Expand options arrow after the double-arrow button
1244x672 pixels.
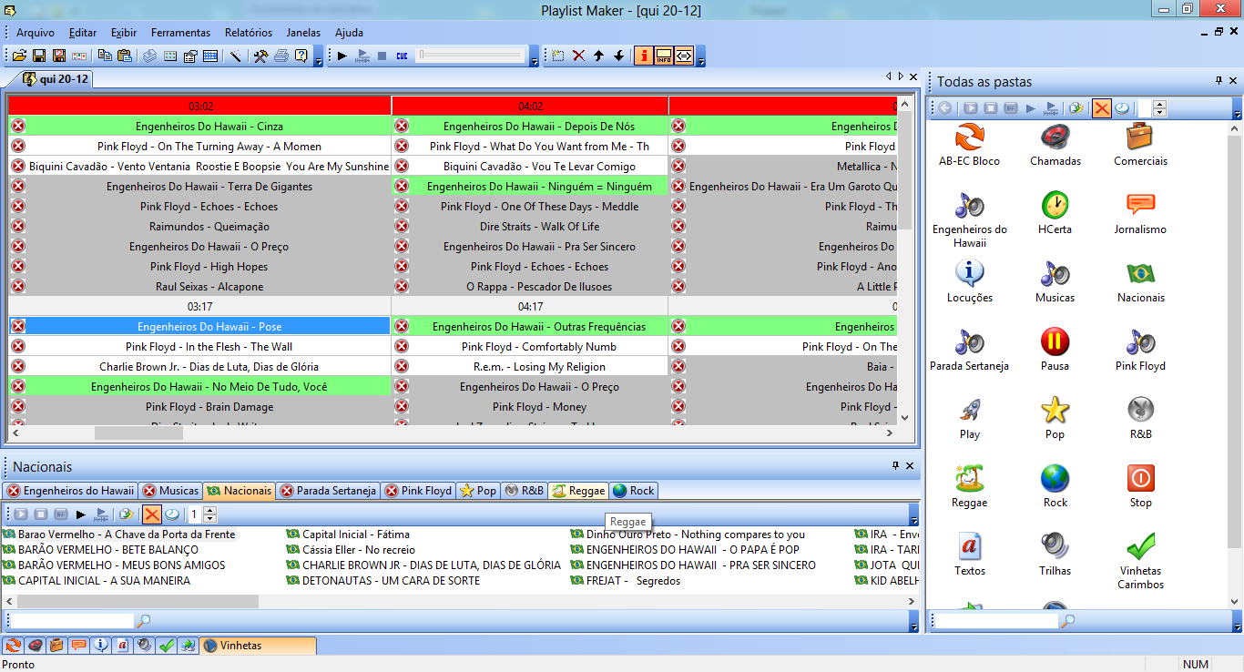tap(701, 57)
